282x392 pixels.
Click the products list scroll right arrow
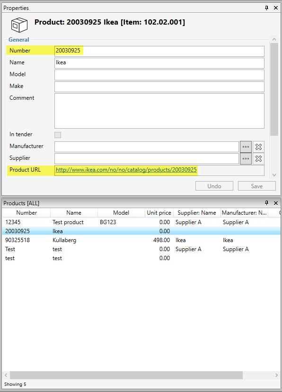click(276, 375)
